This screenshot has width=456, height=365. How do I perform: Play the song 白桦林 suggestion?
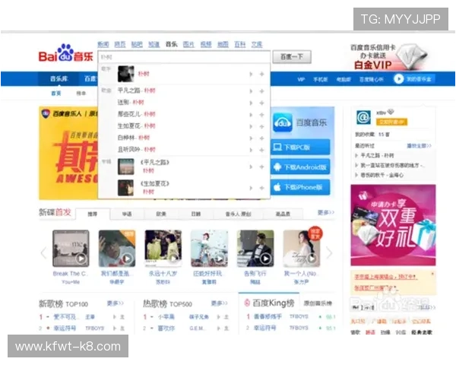coord(251,138)
